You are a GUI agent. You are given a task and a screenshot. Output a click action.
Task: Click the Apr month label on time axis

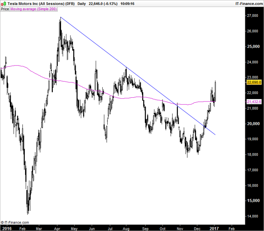coord(57,229)
